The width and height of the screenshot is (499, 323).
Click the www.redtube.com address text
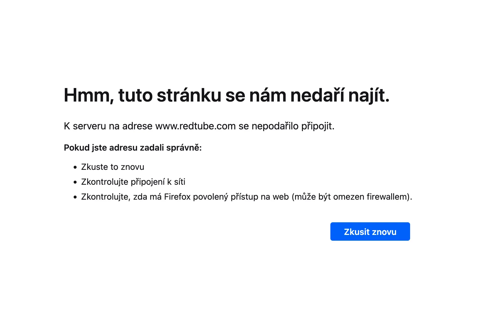tap(195, 126)
